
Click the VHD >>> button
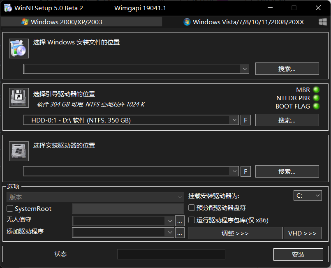click(x=303, y=233)
